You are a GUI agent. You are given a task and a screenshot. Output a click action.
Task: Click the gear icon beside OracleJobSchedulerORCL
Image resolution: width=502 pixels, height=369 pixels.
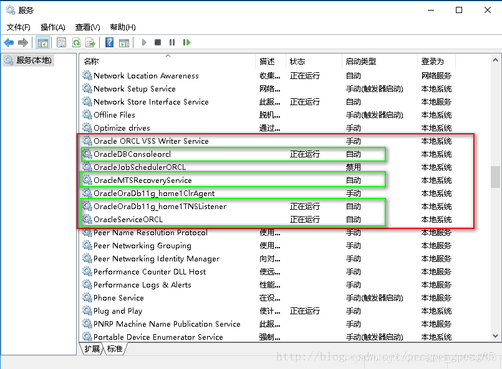pyautogui.click(x=87, y=167)
